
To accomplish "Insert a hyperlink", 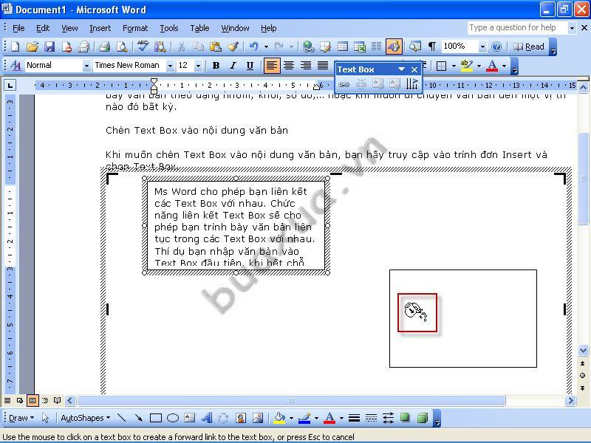I will (x=308, y=47).
